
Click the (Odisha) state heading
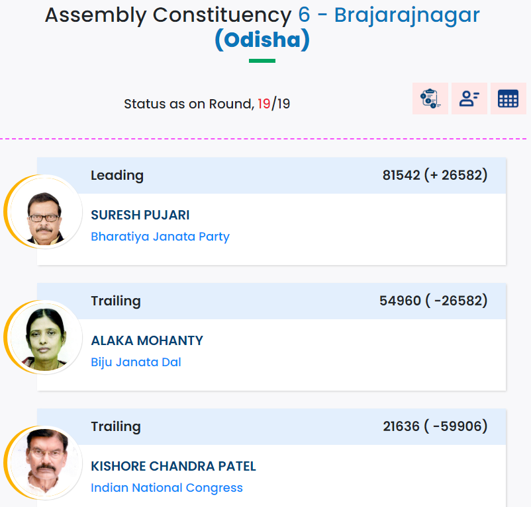[262, 40]
